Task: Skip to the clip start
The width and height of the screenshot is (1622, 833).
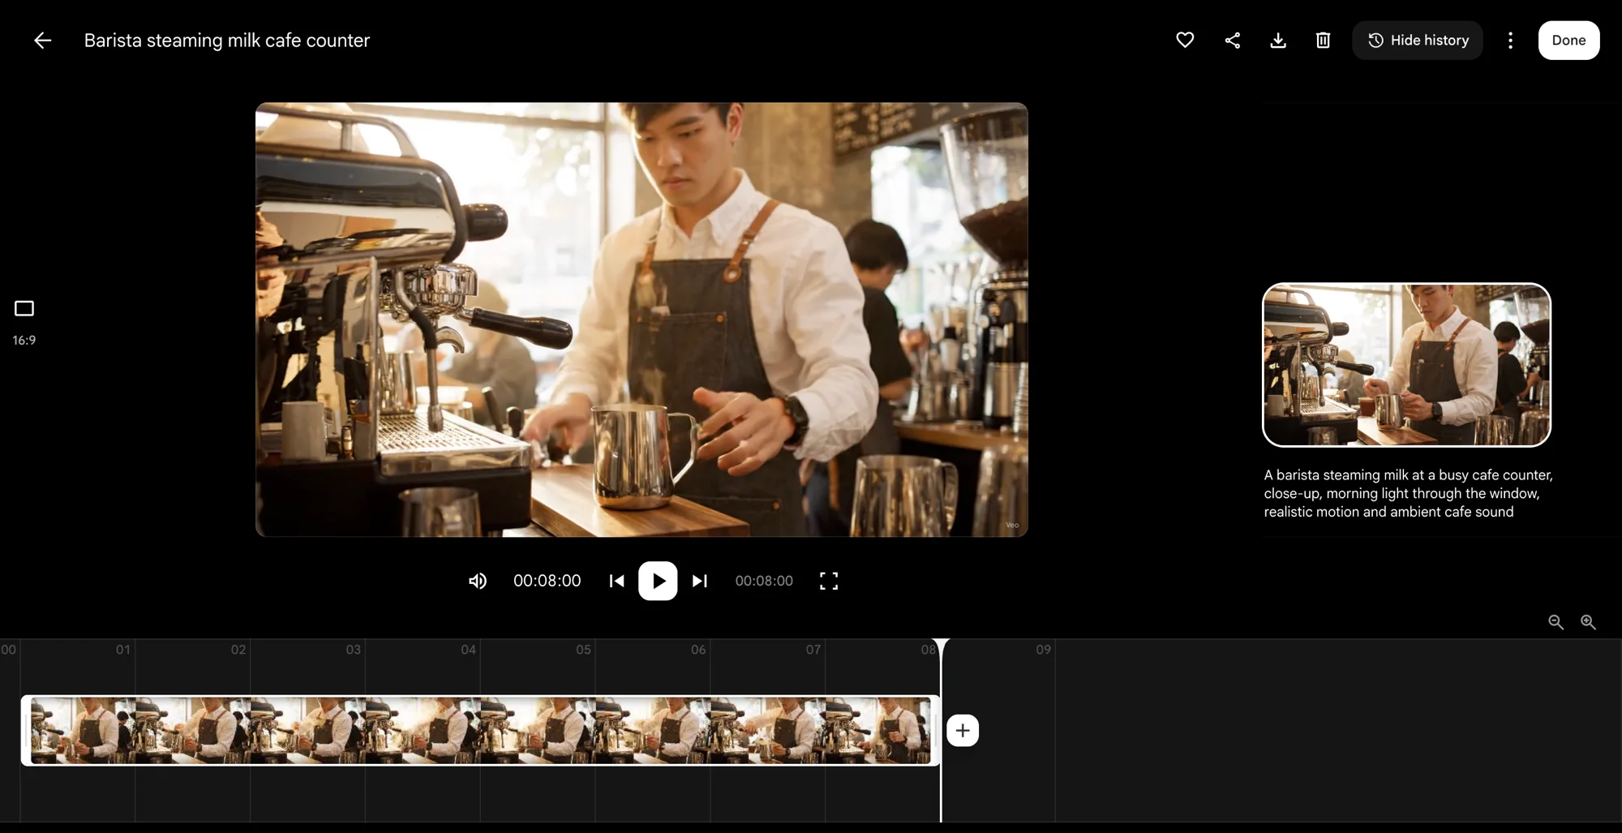Action: 616,581
